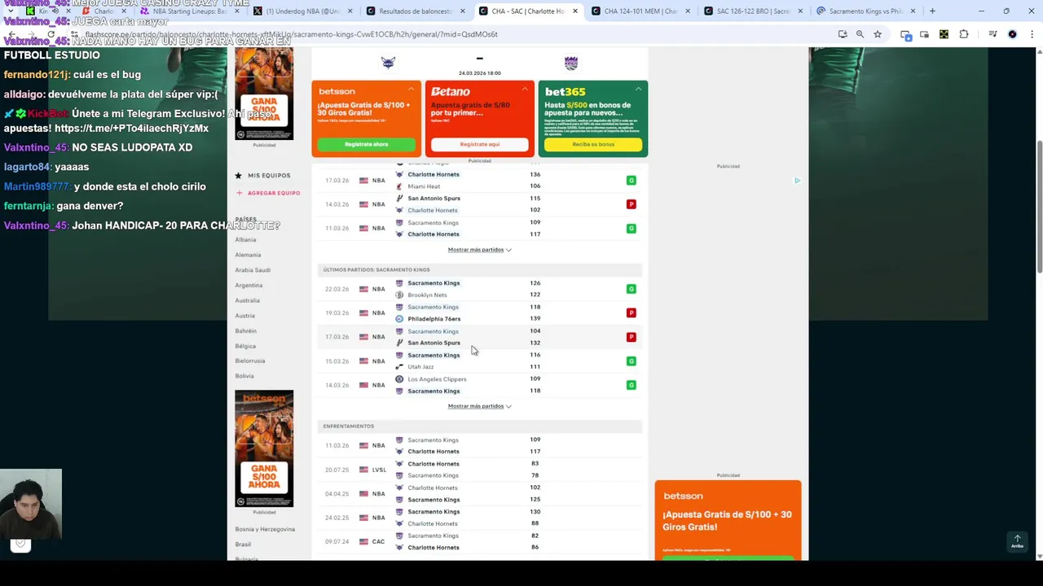Image resolution: width=1043 pixels, height=586 pixels.
Task: Click Miami Heat team logo
Action: [399, 186]
